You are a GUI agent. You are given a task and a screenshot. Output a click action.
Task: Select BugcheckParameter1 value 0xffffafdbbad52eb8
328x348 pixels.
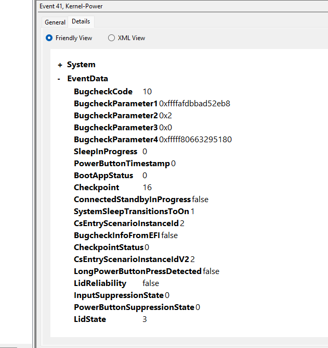coord(194,104)
